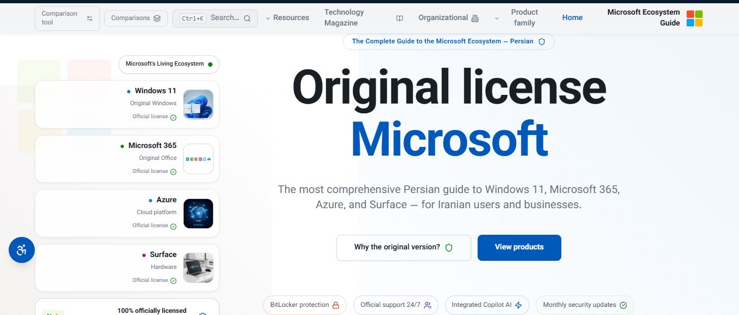Go to the Home nav item
The height and width of the screenshot is (315, 739).
point(572,18)
